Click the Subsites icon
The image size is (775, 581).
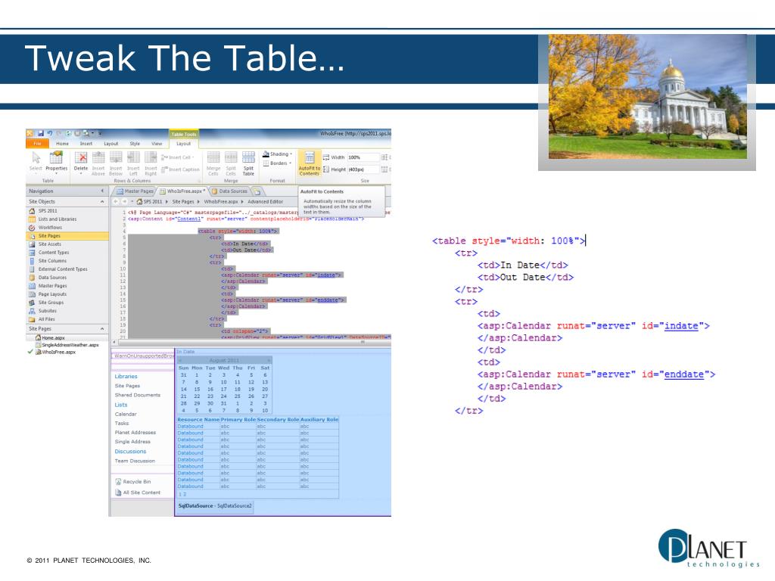(x=32, y=311)
